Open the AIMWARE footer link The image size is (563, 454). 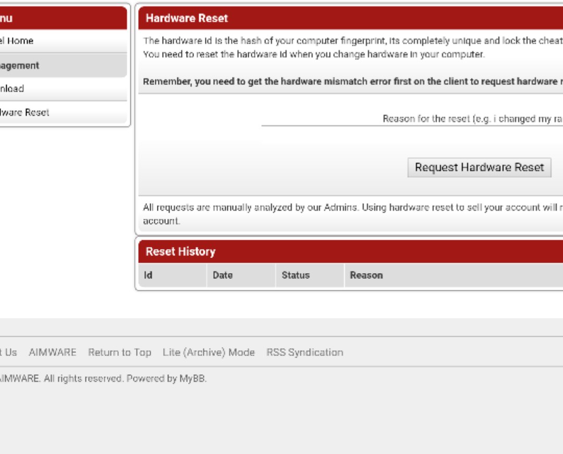point(53,352)
